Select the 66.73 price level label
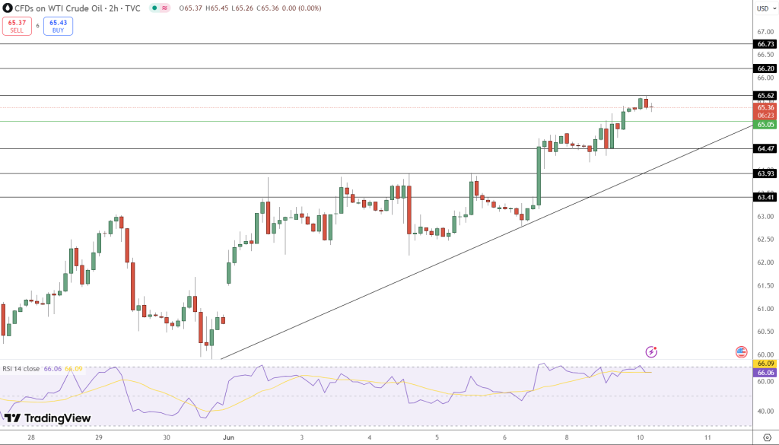 click(765, 44)
